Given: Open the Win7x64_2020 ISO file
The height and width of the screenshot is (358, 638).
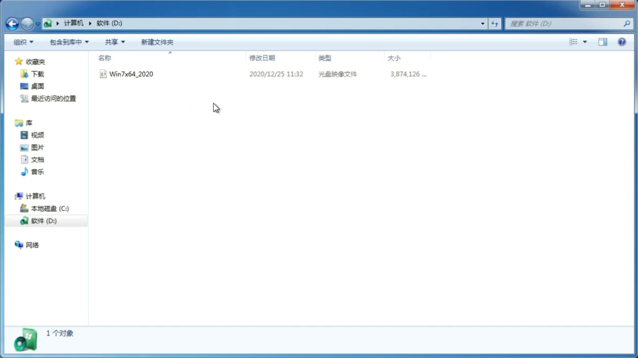Looking at the screenshot, I should click(131, 74).
